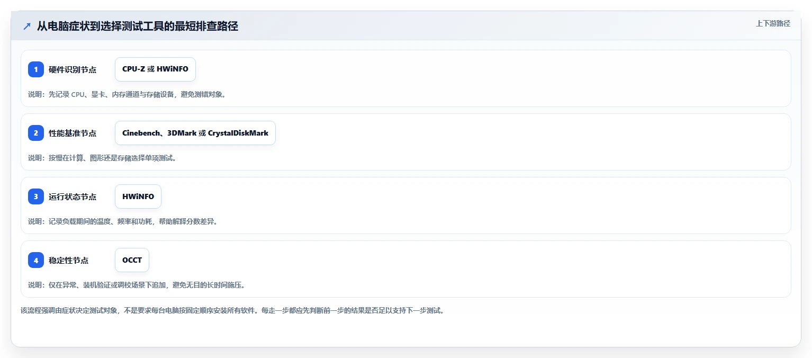Screen dimensions: 812x358
Task: Select the 运行状态节点 heading
Action: (73, 196)
